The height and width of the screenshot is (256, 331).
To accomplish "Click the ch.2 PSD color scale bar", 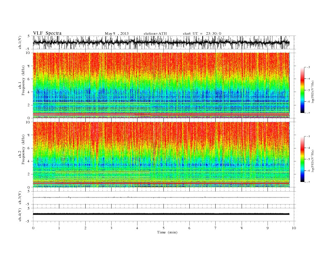I will click(302, 159).
